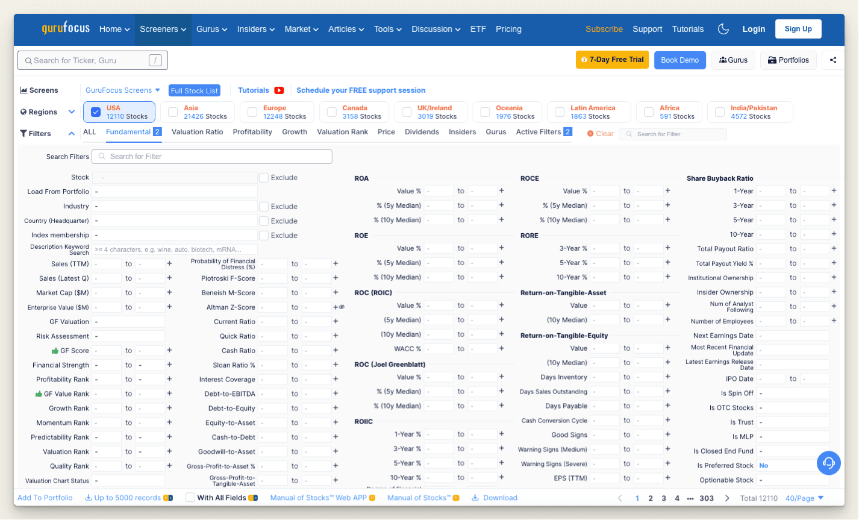Expand the Regions section chevron
This screenshot has width=859, height=520.
click(x=72, y=112)
